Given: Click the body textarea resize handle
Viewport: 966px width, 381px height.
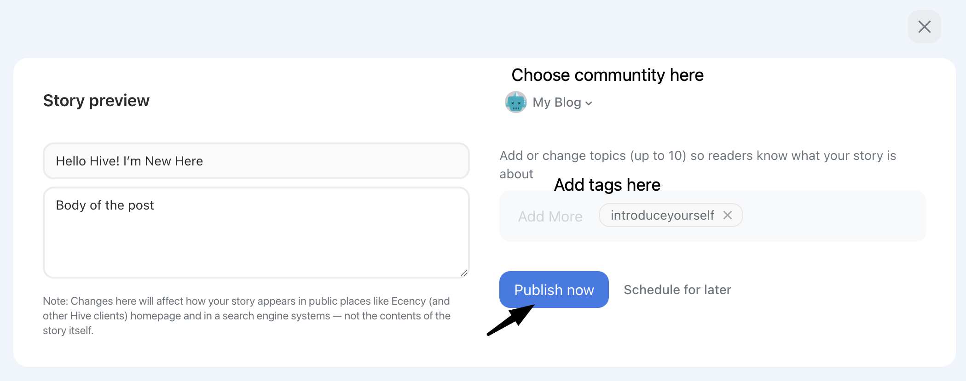Looking at the screenshot, I should click(464, 273).
